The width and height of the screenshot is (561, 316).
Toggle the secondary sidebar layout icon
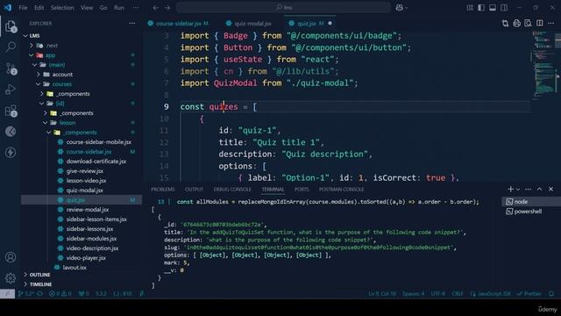pos(504,8)
